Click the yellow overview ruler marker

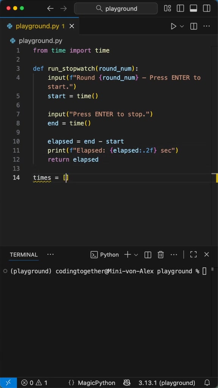tap(217, 178)
